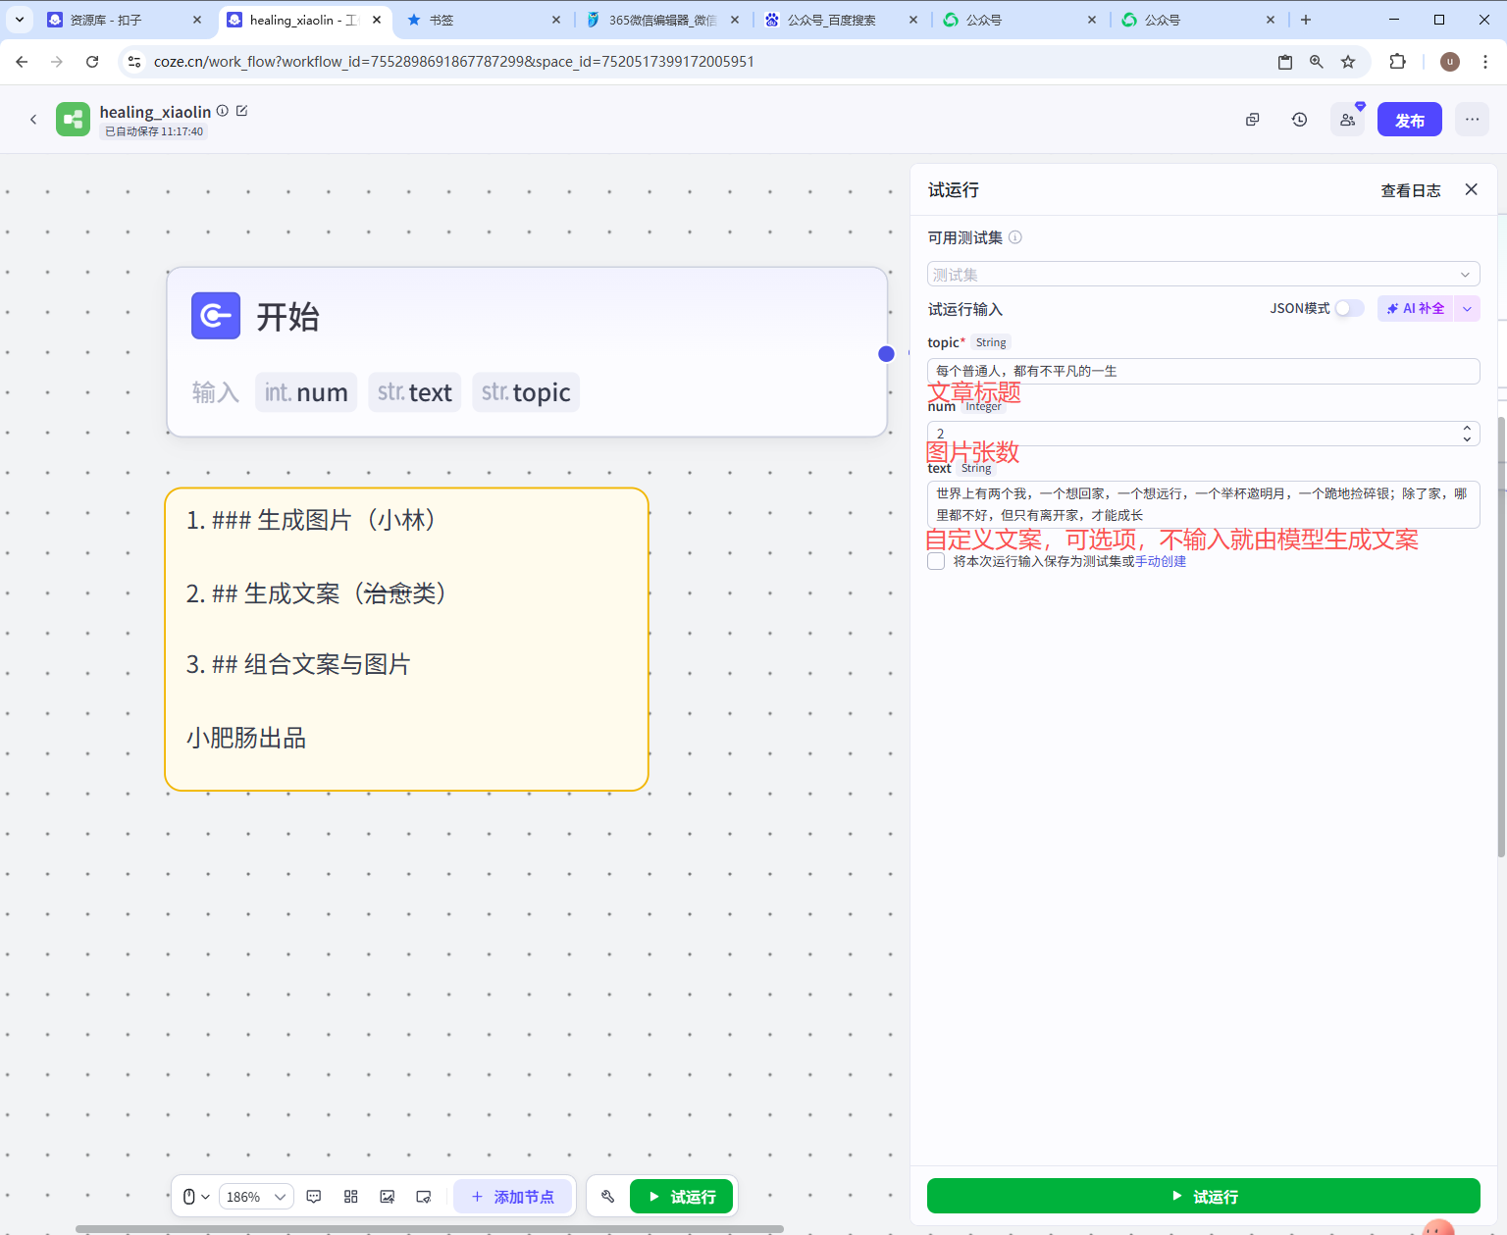The height and width of the screenshot is (1235, 1507).
Task: Close the 试运行 panel
Action: tap(1472, 189)
